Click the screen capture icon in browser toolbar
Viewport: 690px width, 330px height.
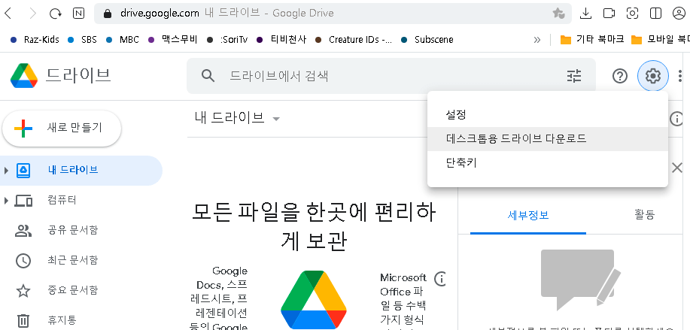click(632, 14)
